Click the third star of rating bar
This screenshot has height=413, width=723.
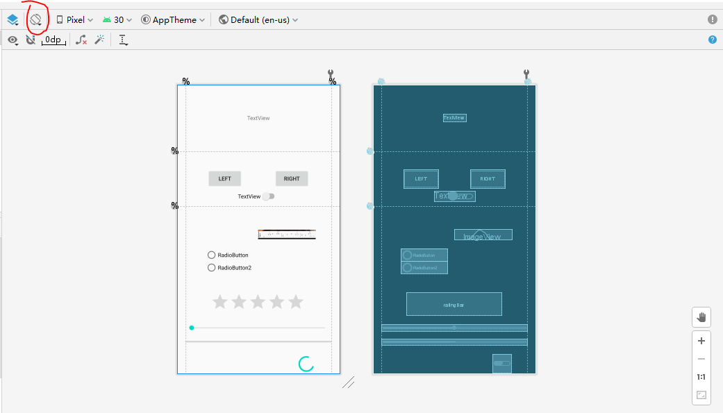click(258, 302)
